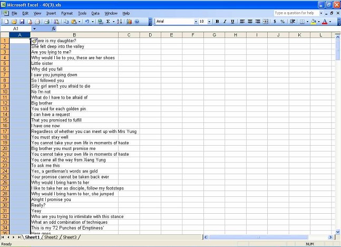Select cell 'Regardless of whether you can meet up with Mrs Yung'

coord(84,131)
